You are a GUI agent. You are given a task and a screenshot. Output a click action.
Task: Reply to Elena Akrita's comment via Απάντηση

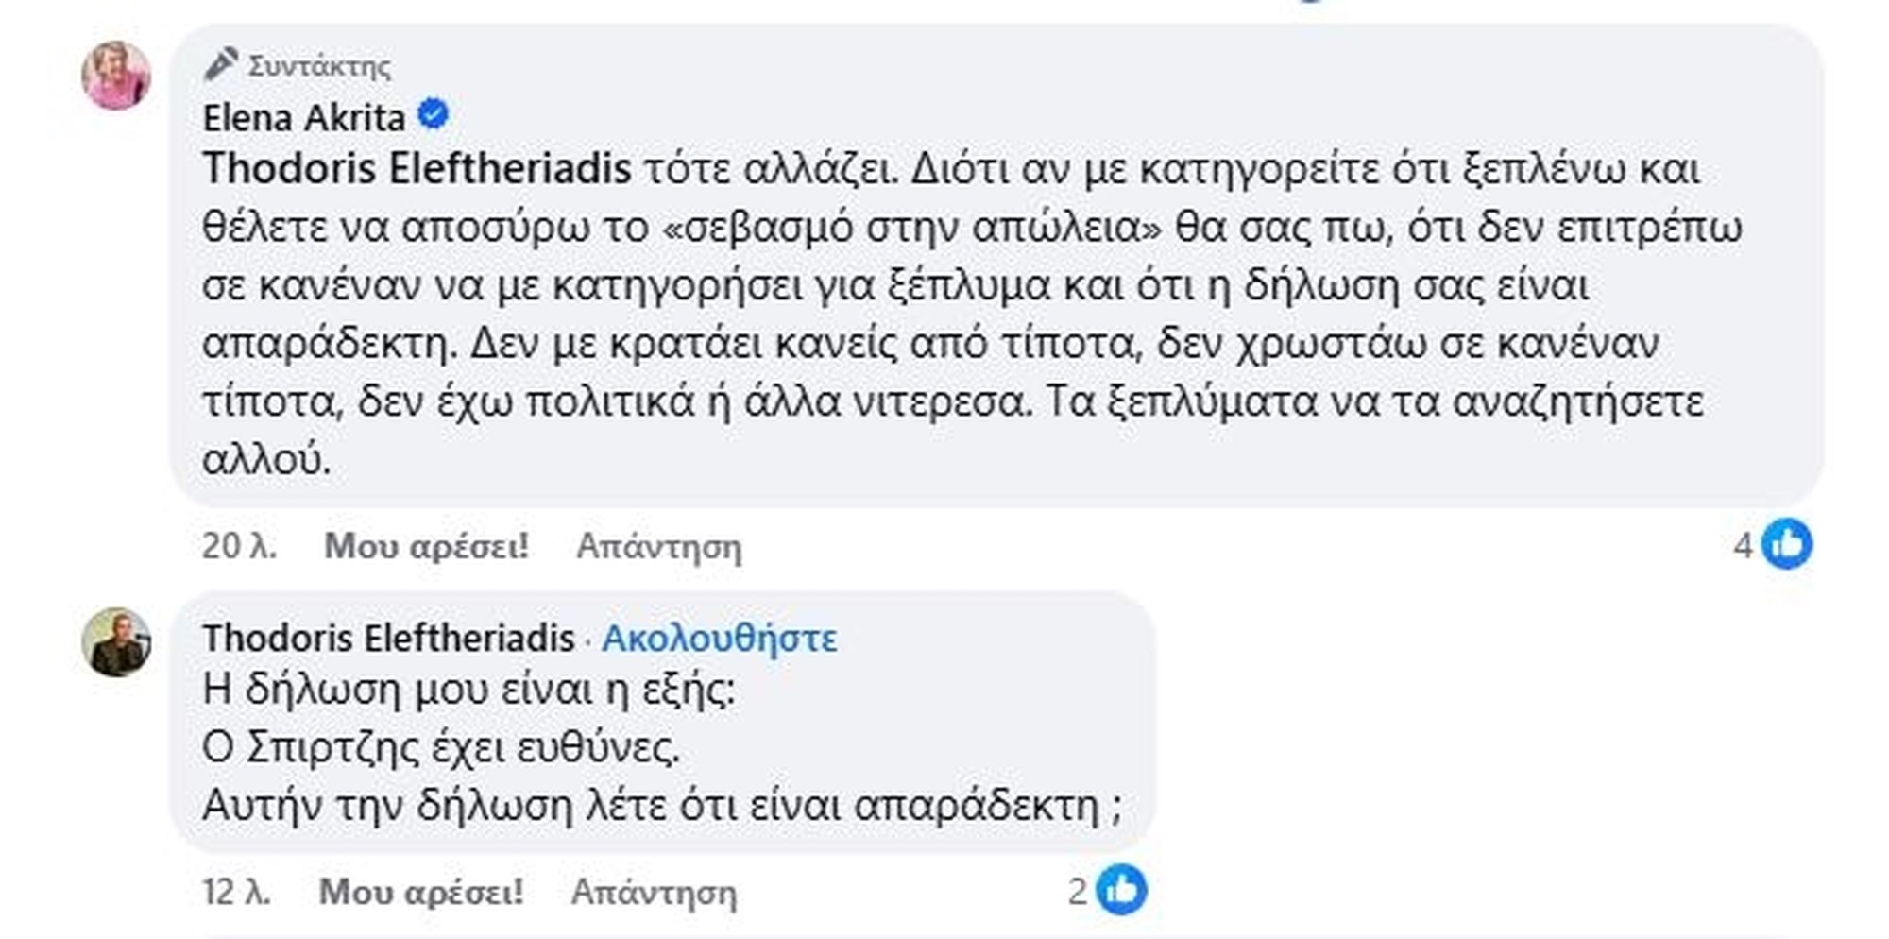659,546
